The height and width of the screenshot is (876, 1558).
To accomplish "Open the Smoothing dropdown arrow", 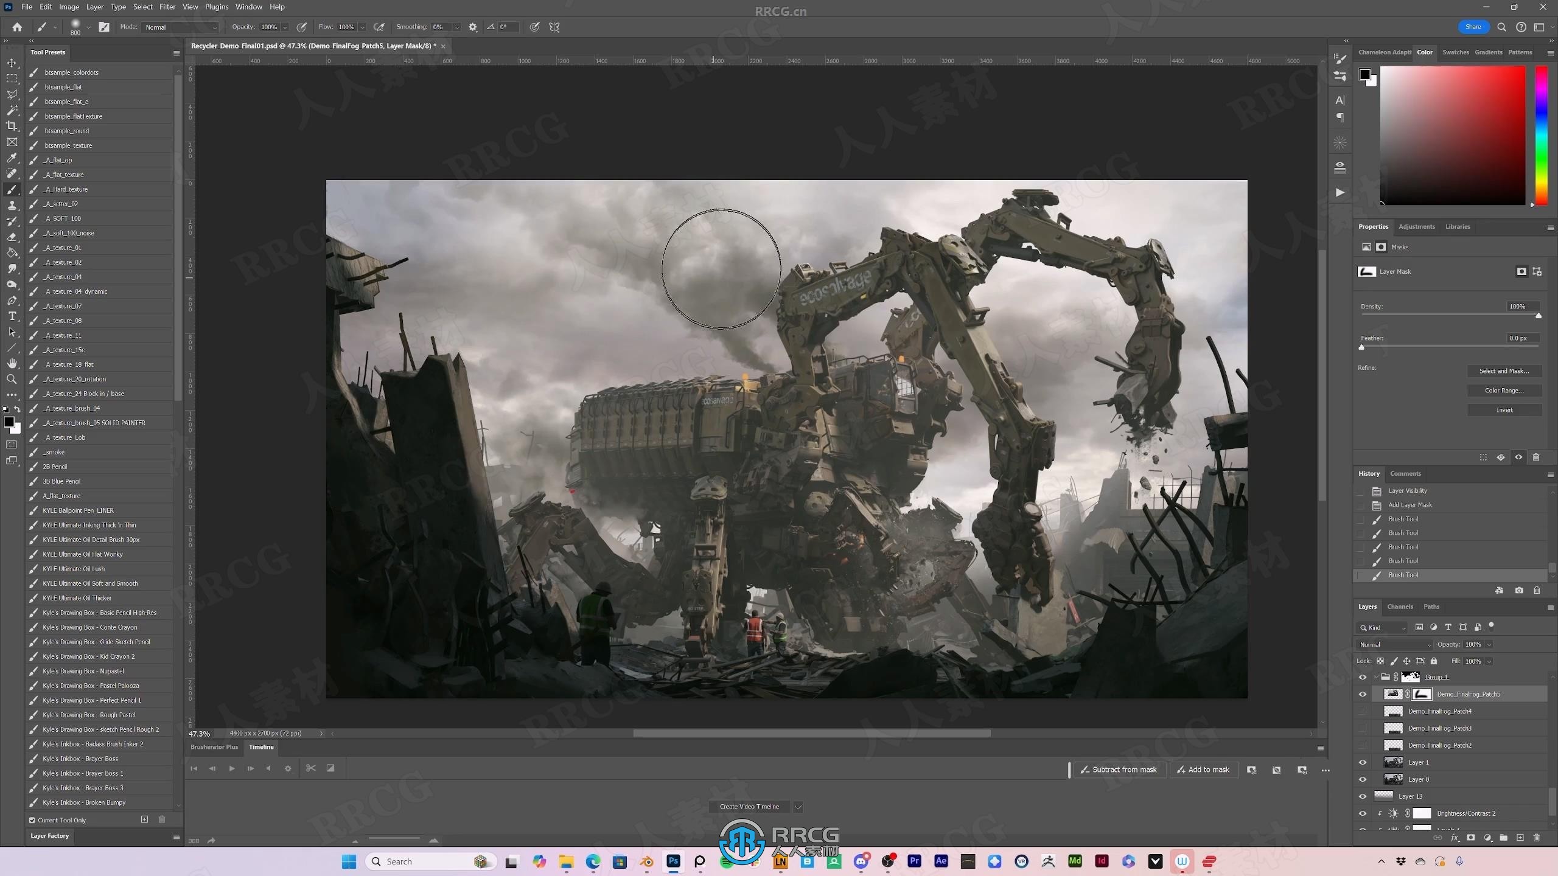I will coord(456,27).
